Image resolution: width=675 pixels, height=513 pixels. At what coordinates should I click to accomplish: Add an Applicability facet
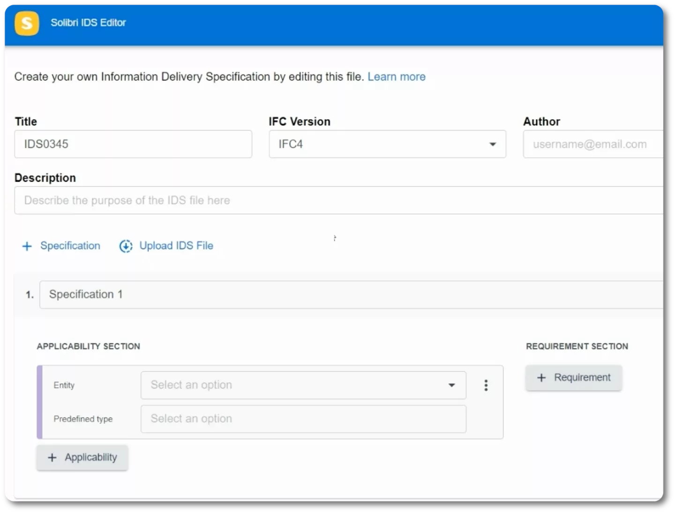click(x=82, y=458)
